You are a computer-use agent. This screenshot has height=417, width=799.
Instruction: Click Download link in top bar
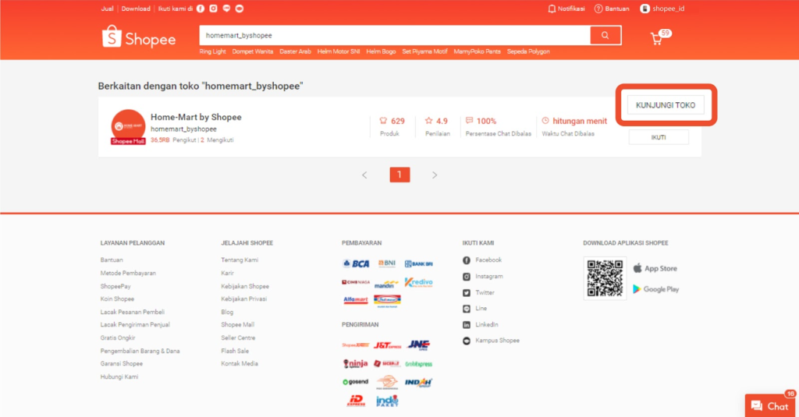click(x=136, y=9)
